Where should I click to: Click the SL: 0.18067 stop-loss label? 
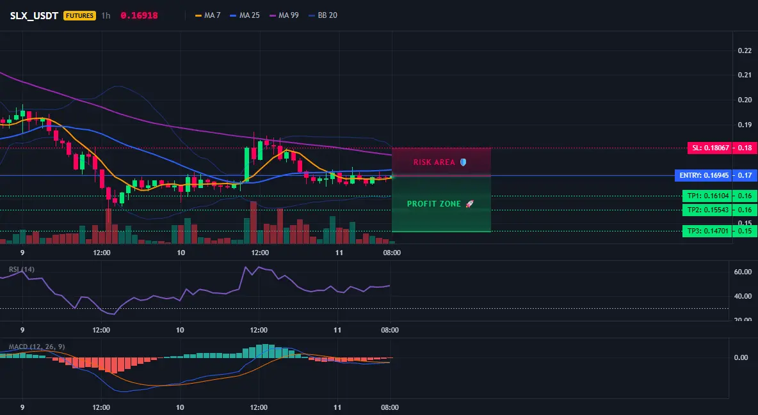point(709,148)
